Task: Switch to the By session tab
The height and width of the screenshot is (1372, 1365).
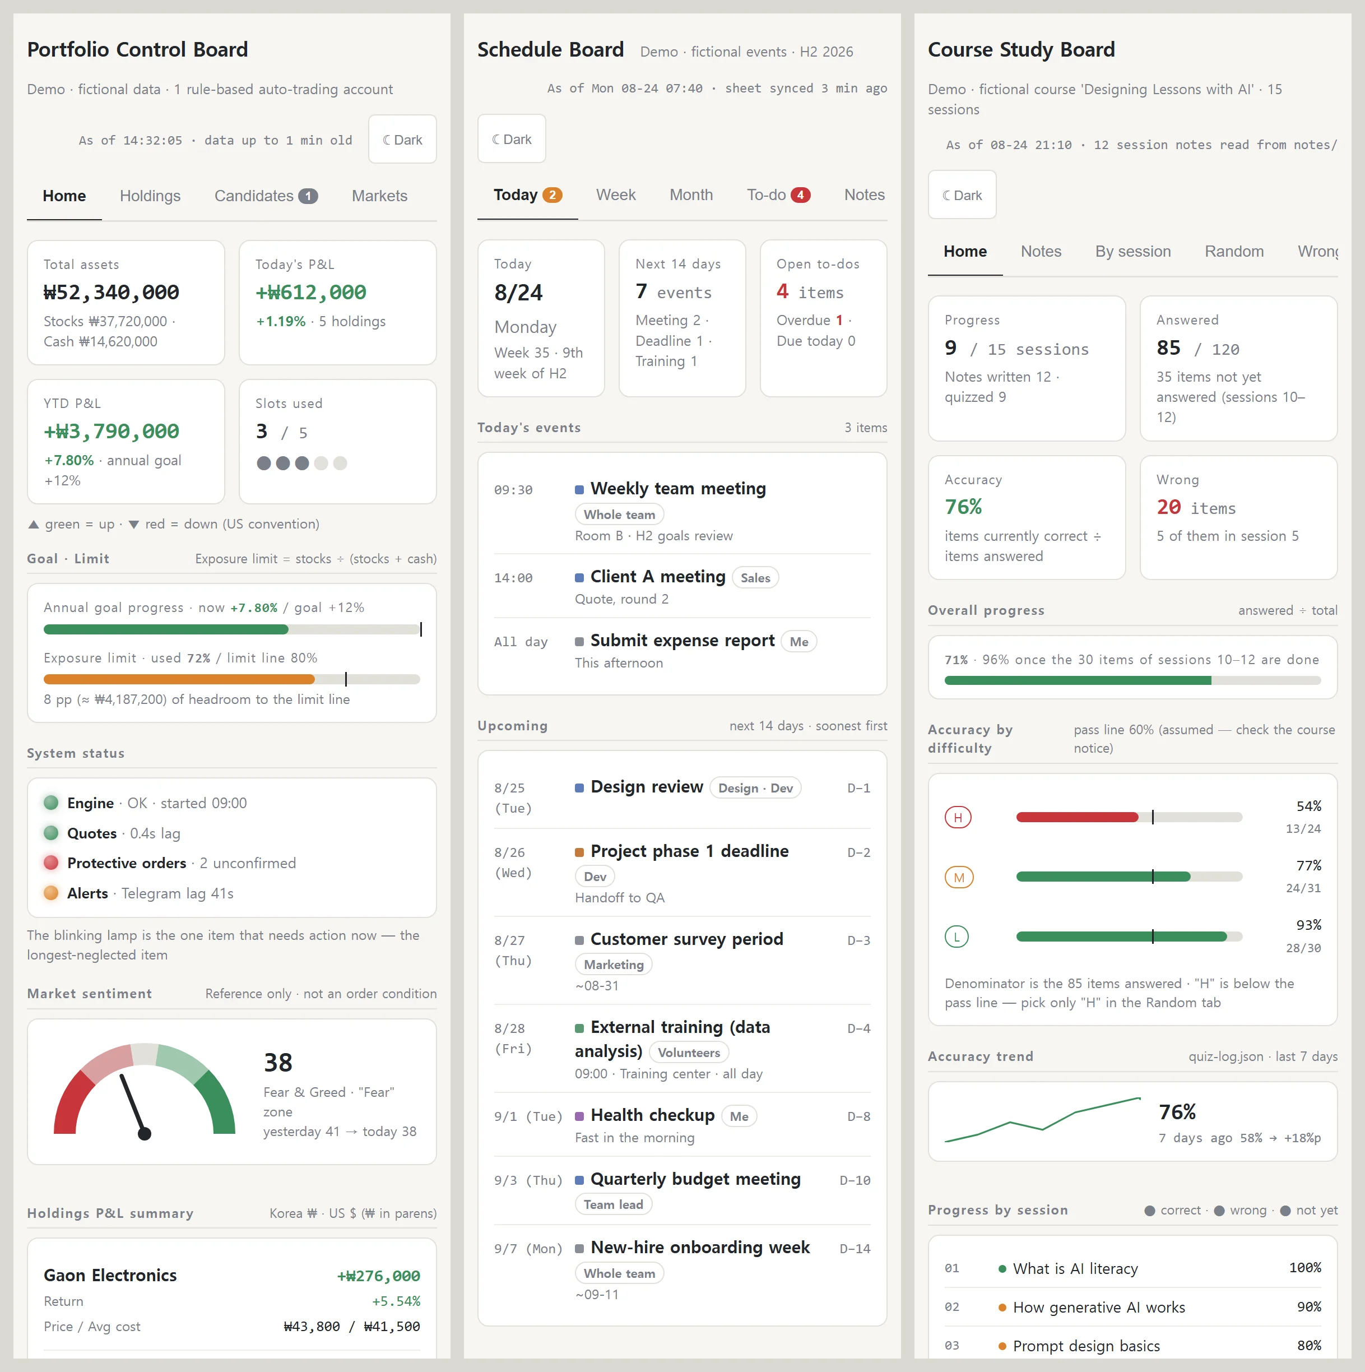Action: [x=1133, y=252]
